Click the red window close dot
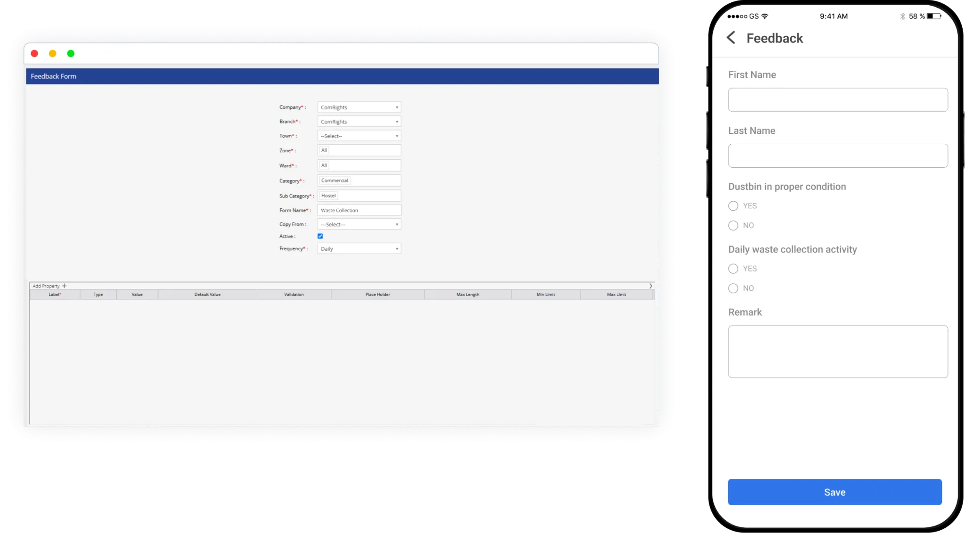Viewport: 965px width, 533px height. tap(34, 54)
